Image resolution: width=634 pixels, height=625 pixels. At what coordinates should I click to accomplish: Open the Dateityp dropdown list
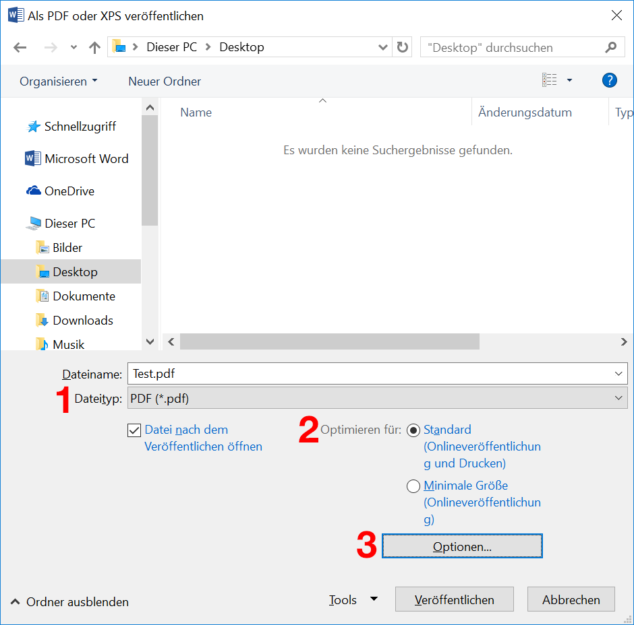coord(374,398)
